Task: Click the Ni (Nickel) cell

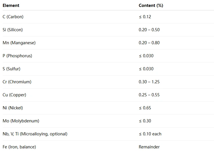Action: (13, 108)
